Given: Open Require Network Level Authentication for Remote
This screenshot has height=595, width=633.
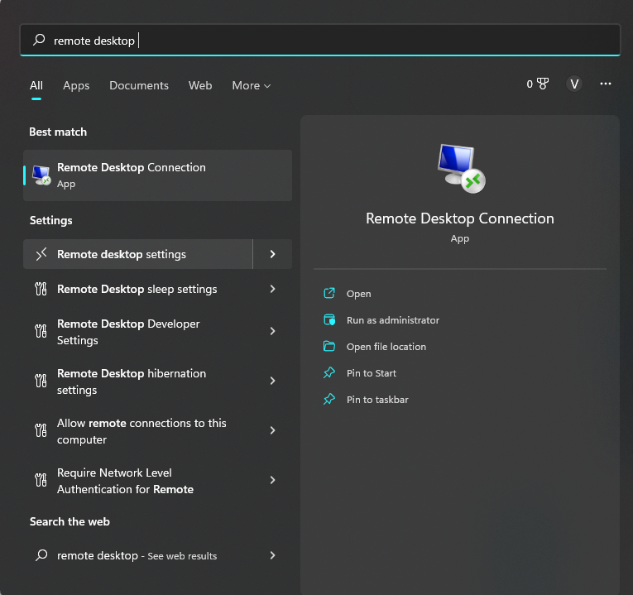Looking at the screenshot, I should (125, 481).
